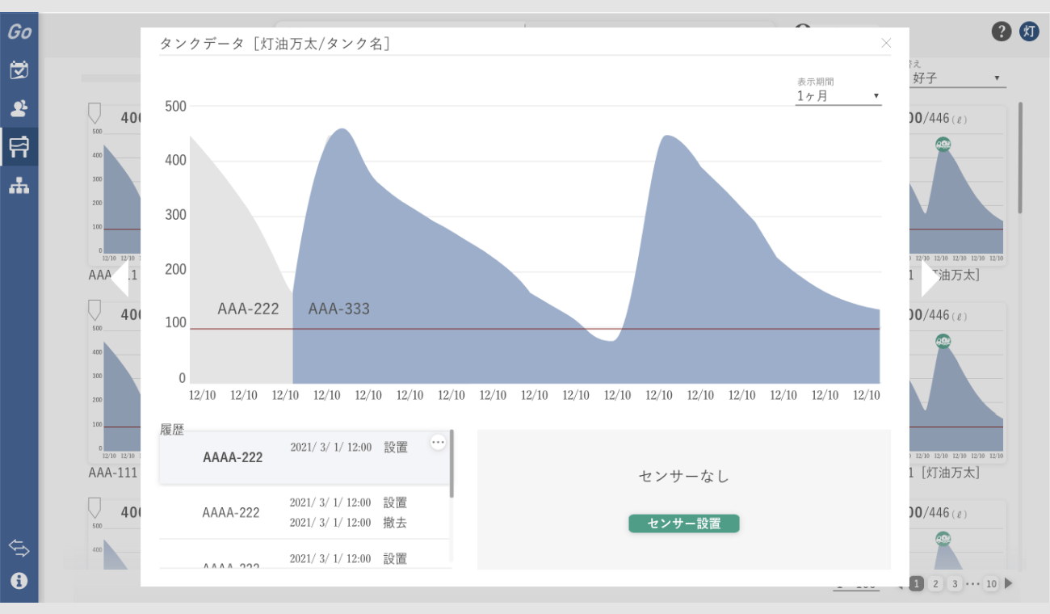The image size is (1050, 614).
Task: Click the AAA-333 label in chart
Action: pos(339,309)
